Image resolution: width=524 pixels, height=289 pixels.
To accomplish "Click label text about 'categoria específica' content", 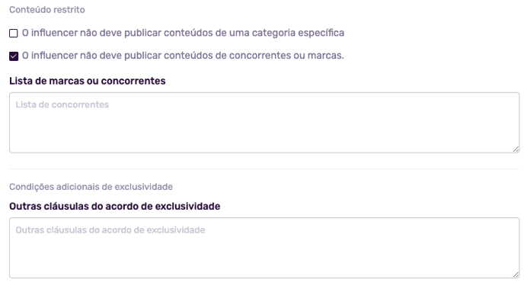I will 183,33.
